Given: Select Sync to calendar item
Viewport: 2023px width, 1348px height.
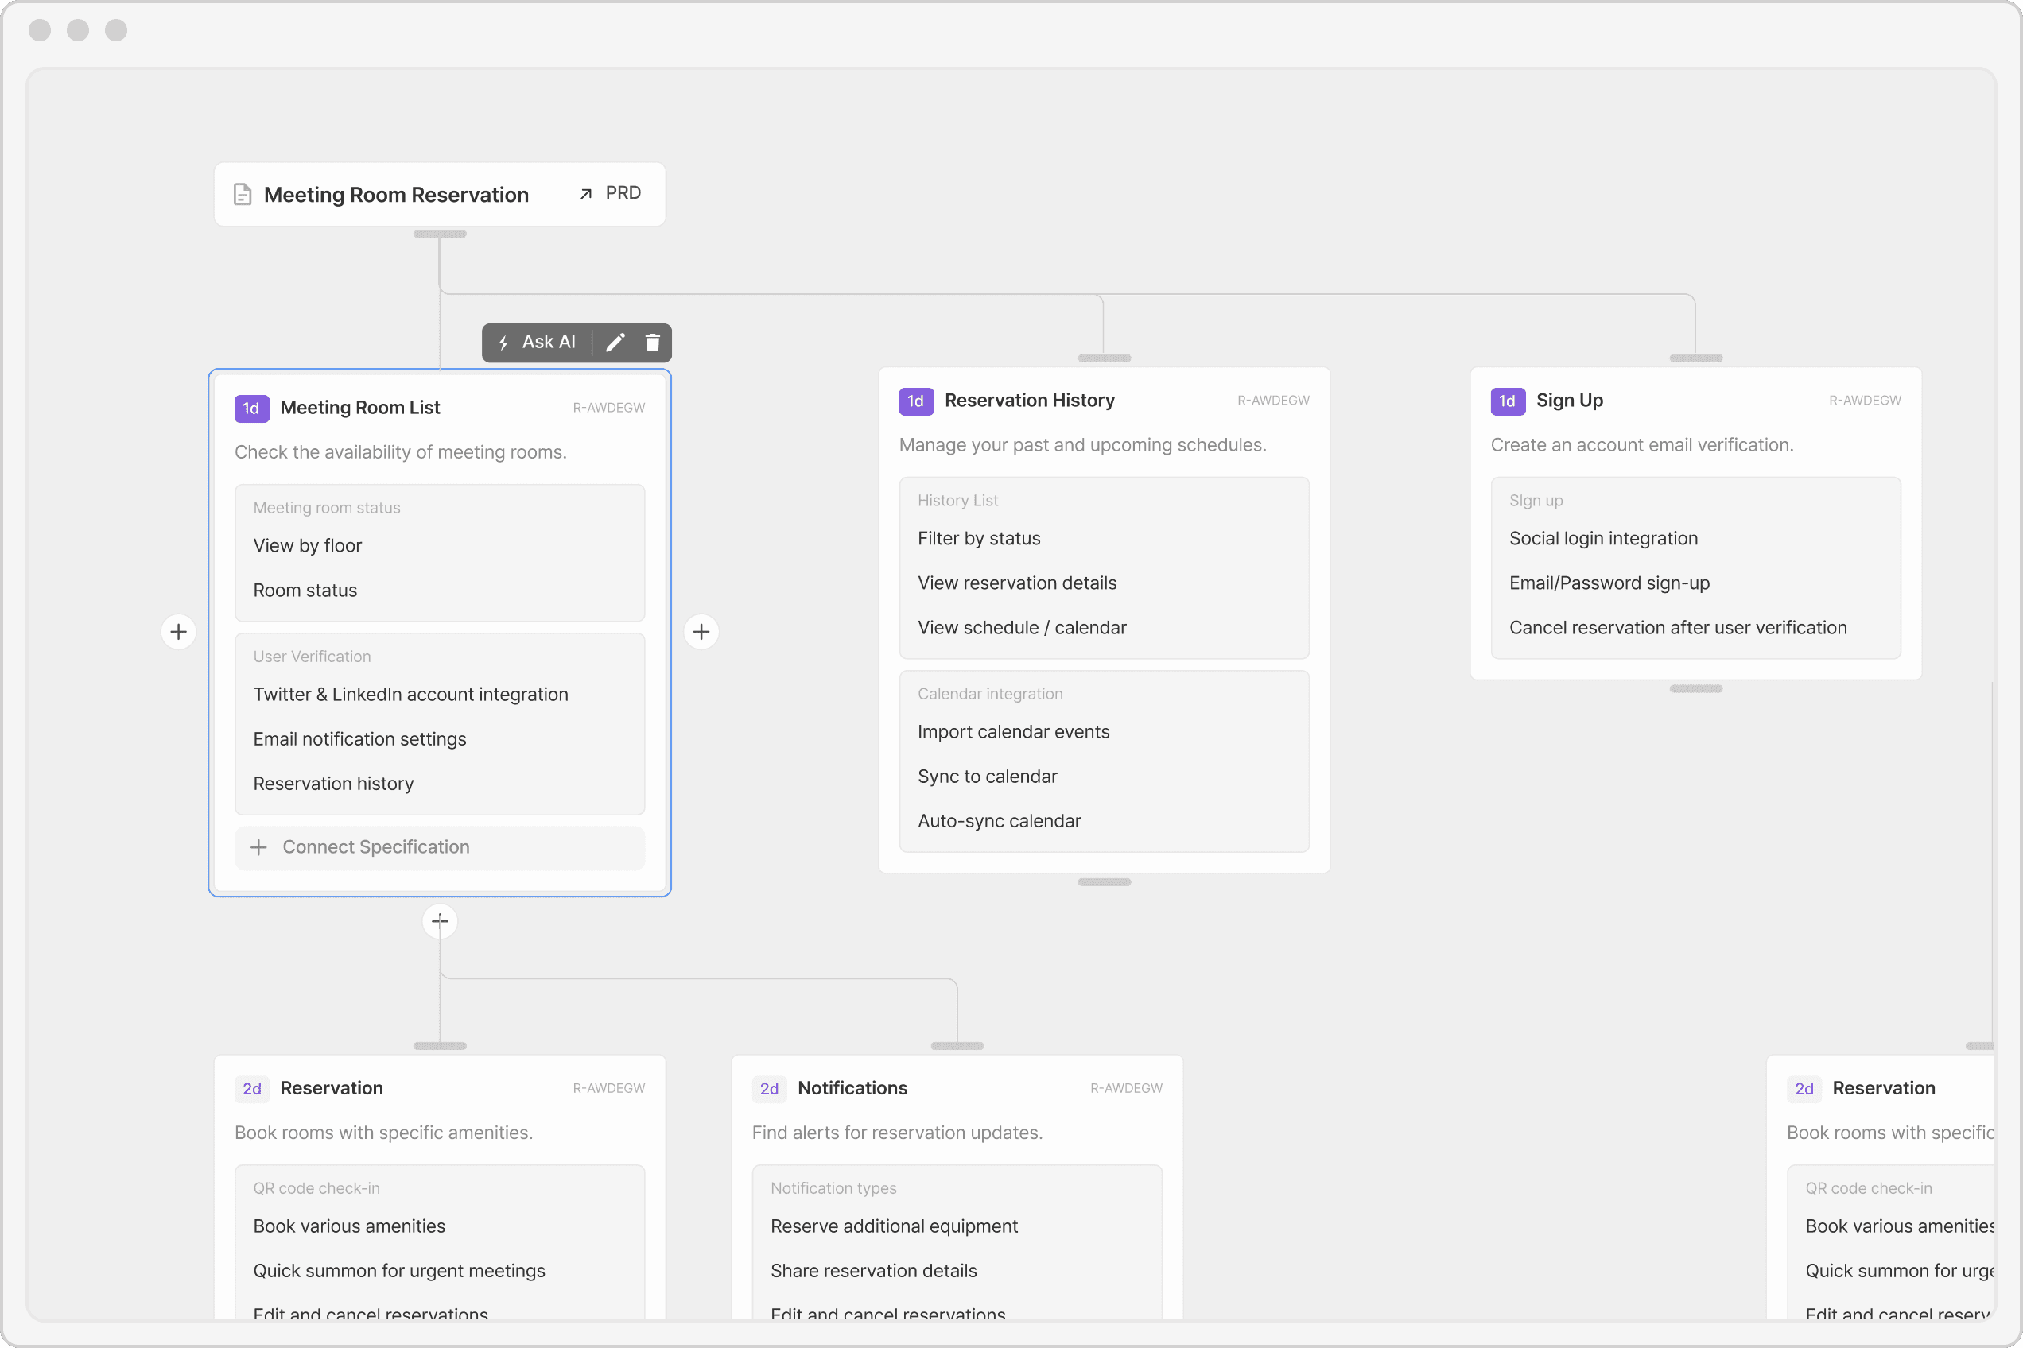Looking at the screenshot, I should coord(987,777).
